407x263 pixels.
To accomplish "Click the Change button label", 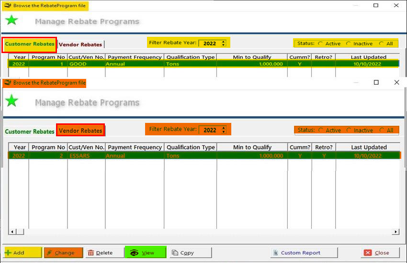I will (64, 252).
